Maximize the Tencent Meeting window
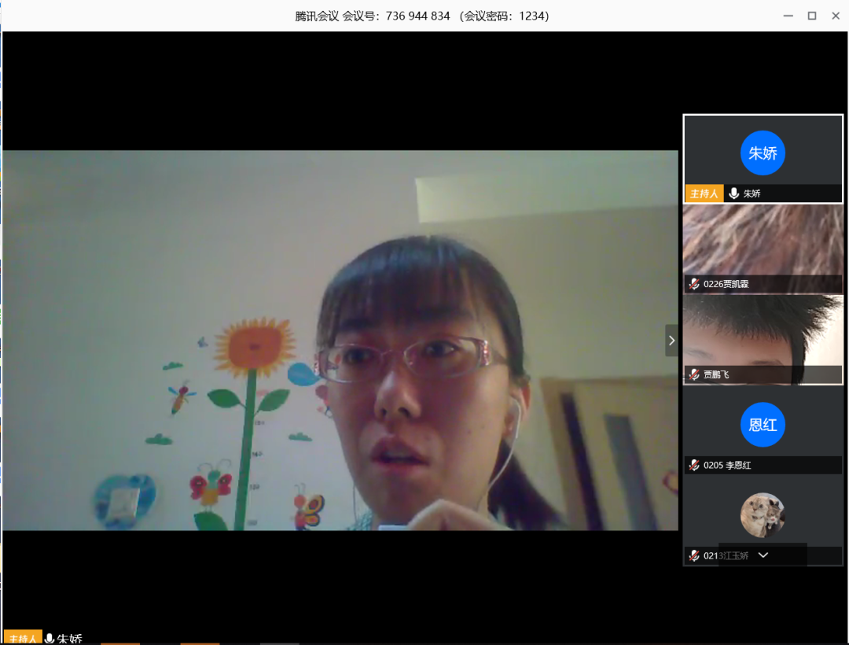The width and height of the screenshot is (849, 645). (x=812, y=16)
